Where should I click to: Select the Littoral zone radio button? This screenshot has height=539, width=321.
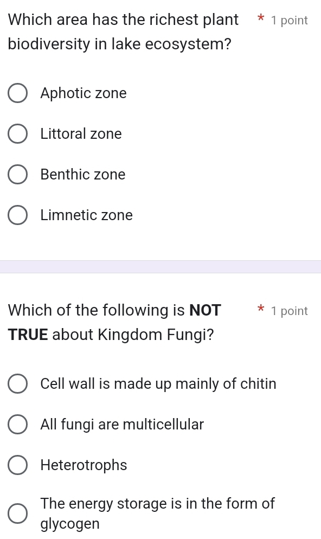point(17,133)
